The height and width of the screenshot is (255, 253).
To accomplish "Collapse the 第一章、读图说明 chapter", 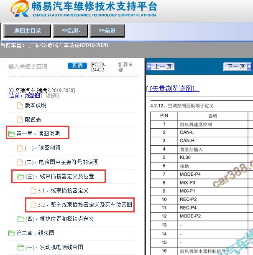I will tap(38, 134).
